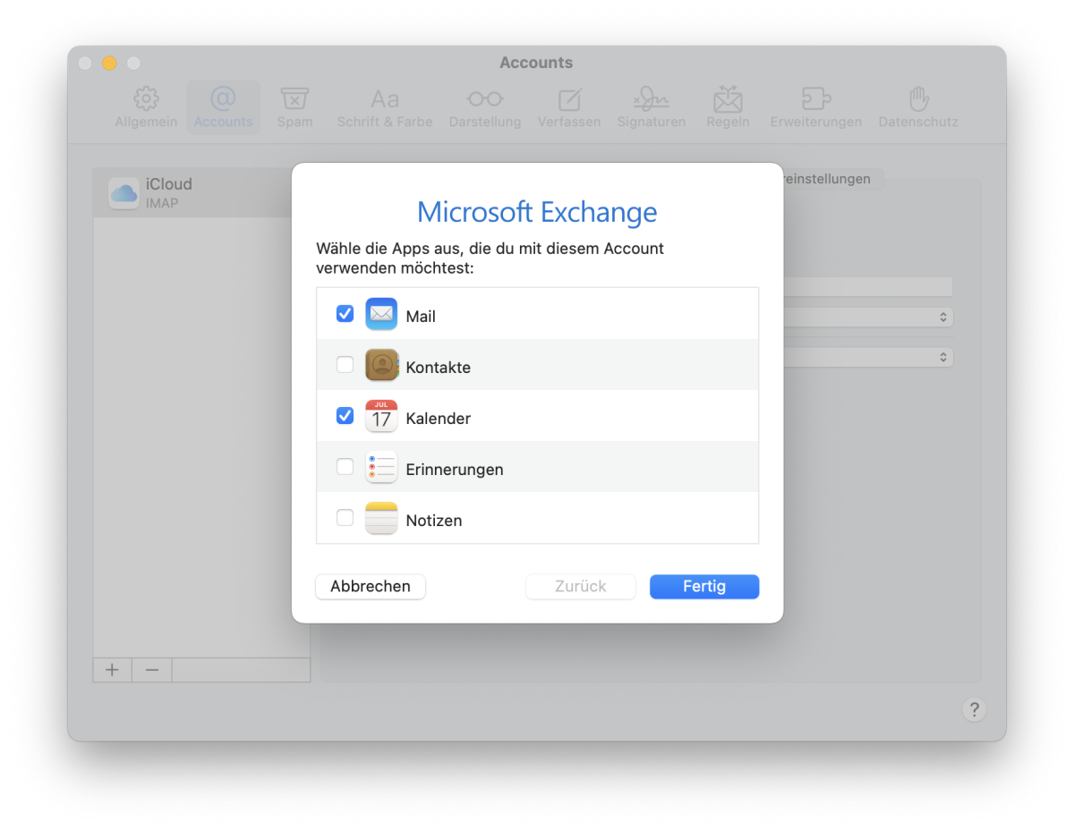Image resolution: width=1074 pixels, height=831 pixels.
Task: Click the Zurück button
Action: click(x=581, y=587)
